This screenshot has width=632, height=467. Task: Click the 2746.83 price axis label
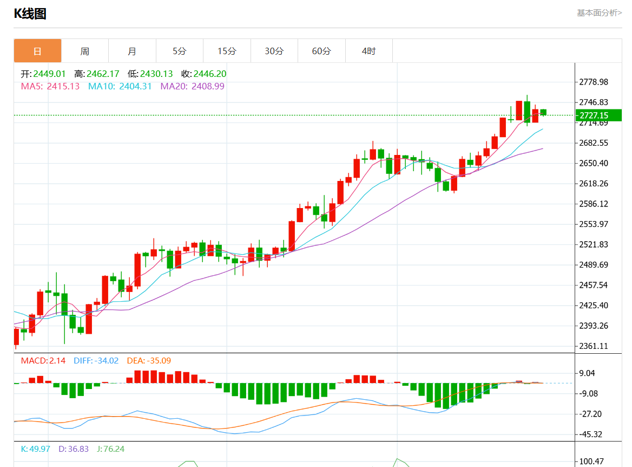pos(593,102)
